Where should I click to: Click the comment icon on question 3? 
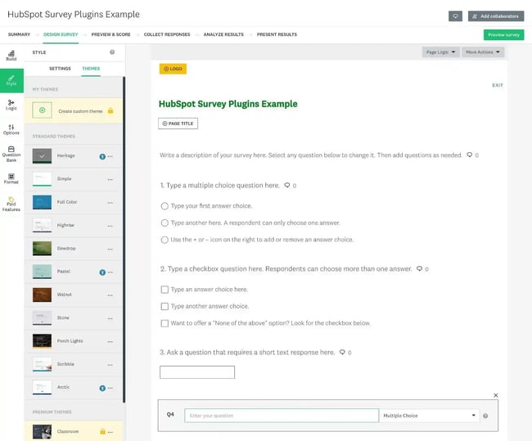[342, 352]
